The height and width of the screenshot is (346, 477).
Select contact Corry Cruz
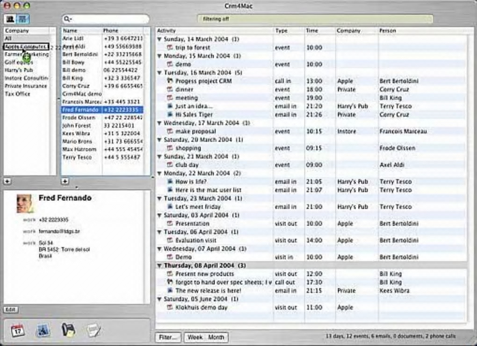(102, 86)
